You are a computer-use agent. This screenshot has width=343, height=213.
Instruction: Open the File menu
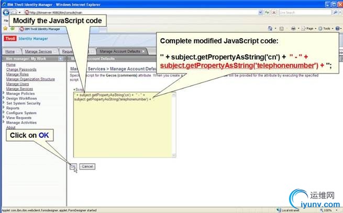tap(6, 20)
